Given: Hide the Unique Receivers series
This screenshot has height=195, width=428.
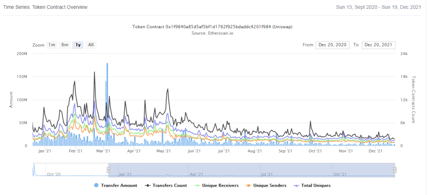Looking at the screenshot, I should coord(217,185).
